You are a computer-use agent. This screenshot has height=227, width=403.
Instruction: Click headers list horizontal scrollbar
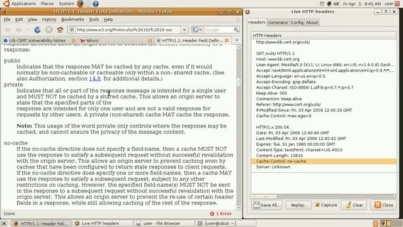(324, 197)
